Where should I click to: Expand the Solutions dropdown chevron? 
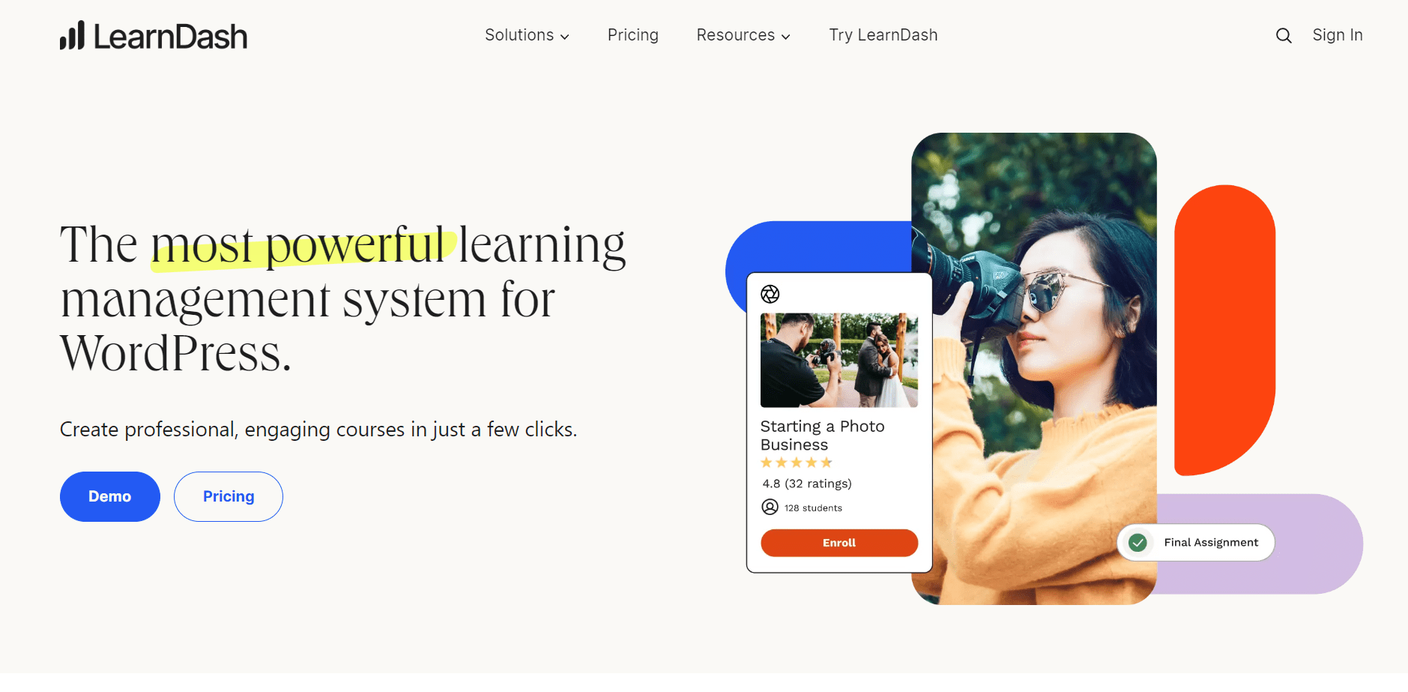565,37
